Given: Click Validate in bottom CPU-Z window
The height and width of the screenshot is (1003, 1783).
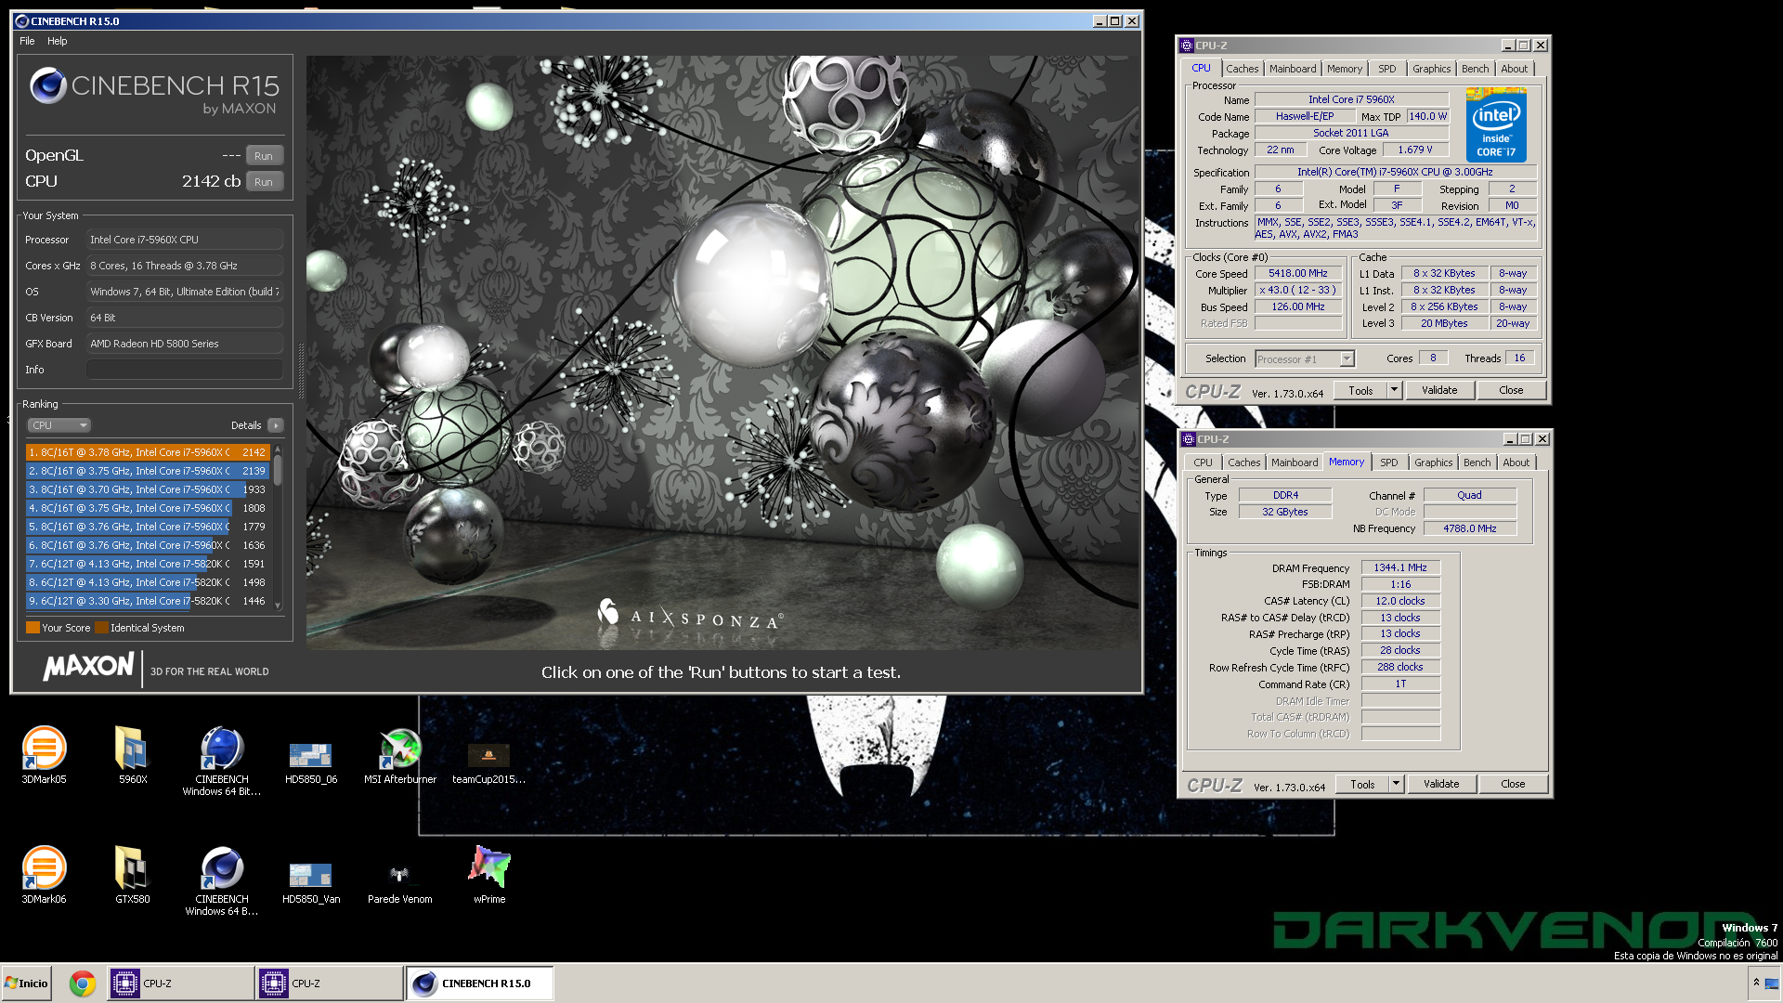Looking at the screenshot, I should 1441,785.
